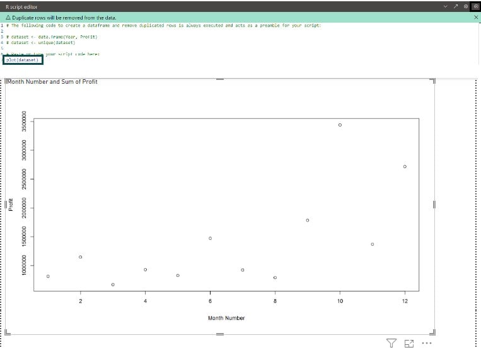Click the comment line 'dataset <- data.frame(Year, Profit)'
Image resolution: width=481 pixels, height=350 pixels.
(52, 37)
